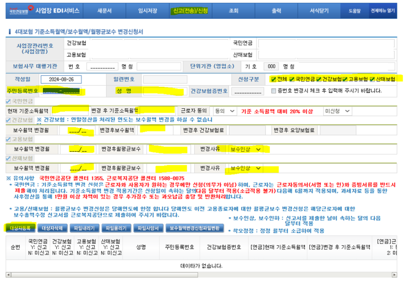Open the 도움말 menu
The width and height of the screenshot is (409, 293).
(355, 10)
